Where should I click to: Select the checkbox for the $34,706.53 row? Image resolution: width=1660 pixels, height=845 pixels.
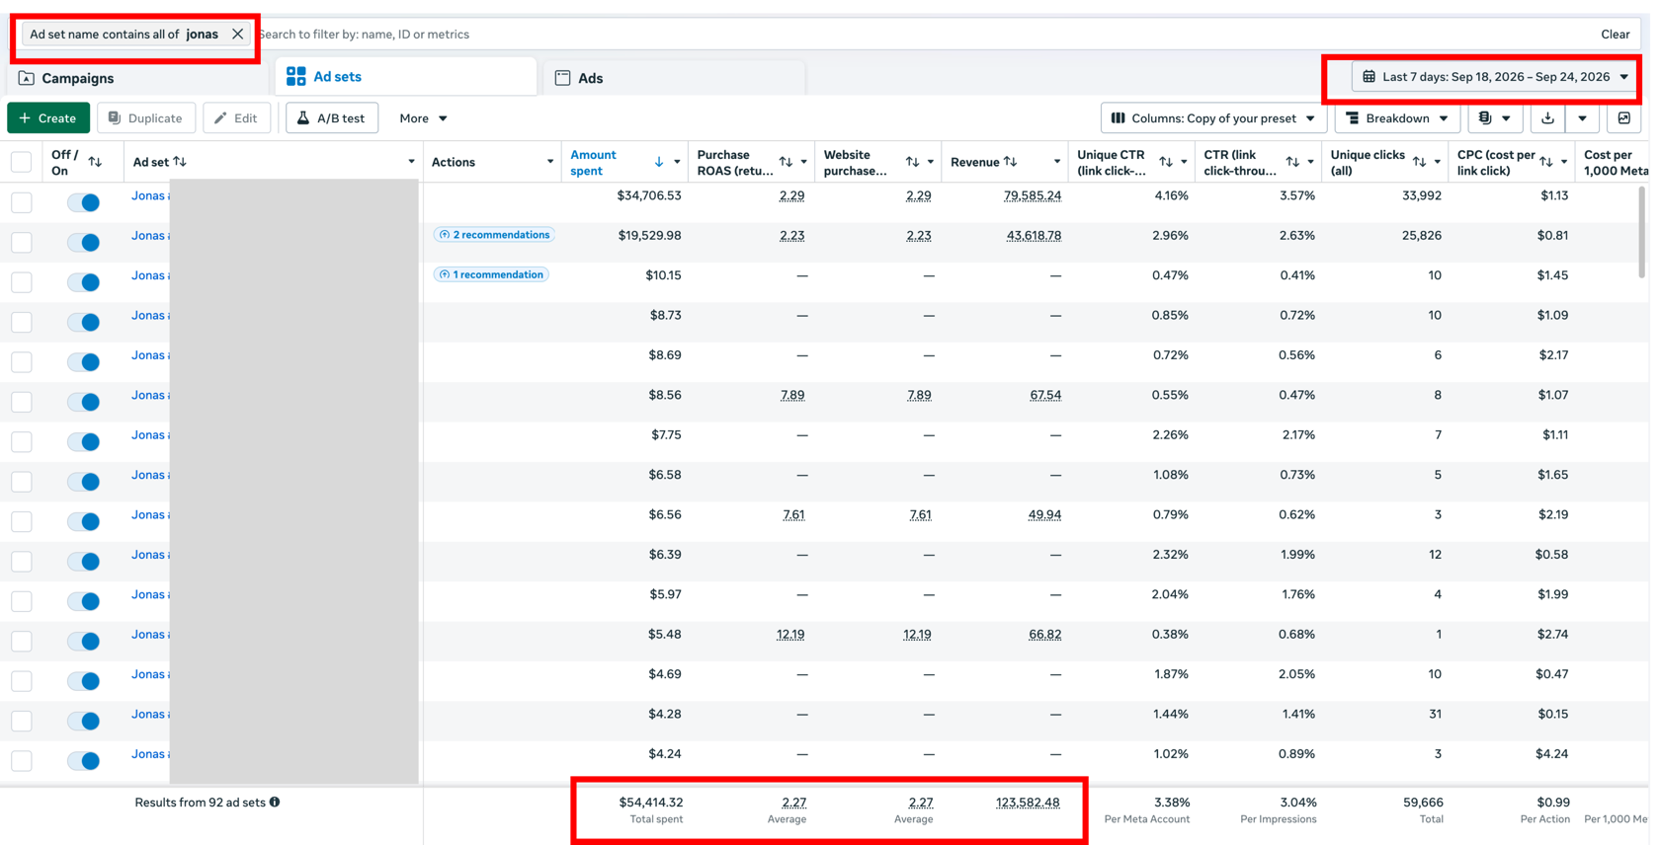point(21,202)
